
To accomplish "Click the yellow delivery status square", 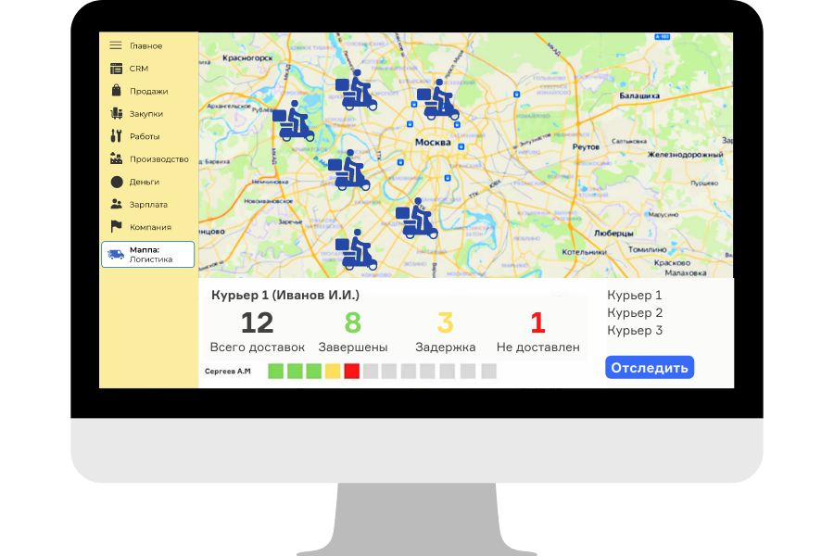I will (x=333, y=371).
